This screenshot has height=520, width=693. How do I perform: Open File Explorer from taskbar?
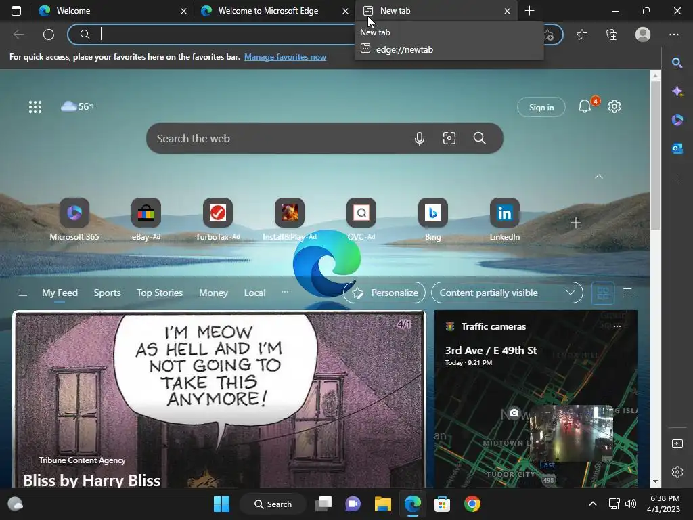coord(383,504)
